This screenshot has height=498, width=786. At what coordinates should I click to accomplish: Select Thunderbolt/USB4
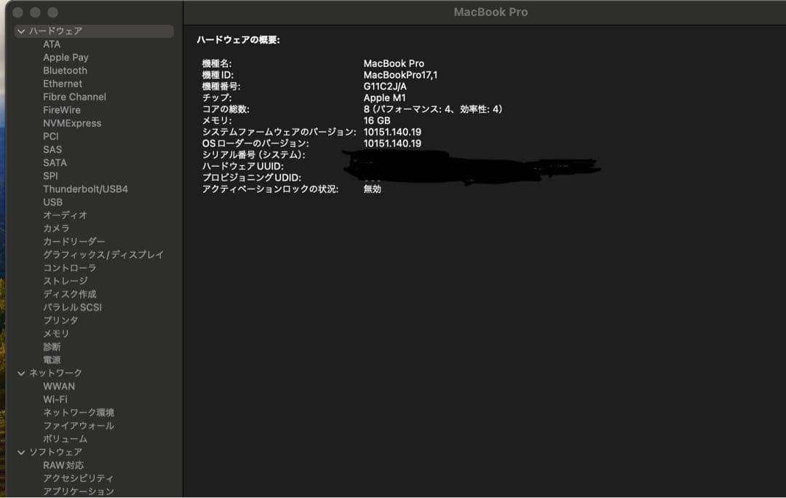(x=84, y=189)
